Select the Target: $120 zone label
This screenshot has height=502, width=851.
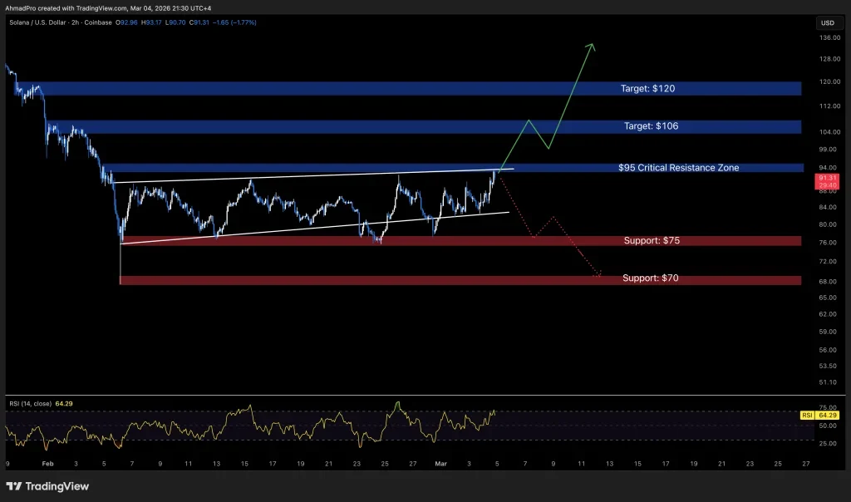tap(648, 88)
